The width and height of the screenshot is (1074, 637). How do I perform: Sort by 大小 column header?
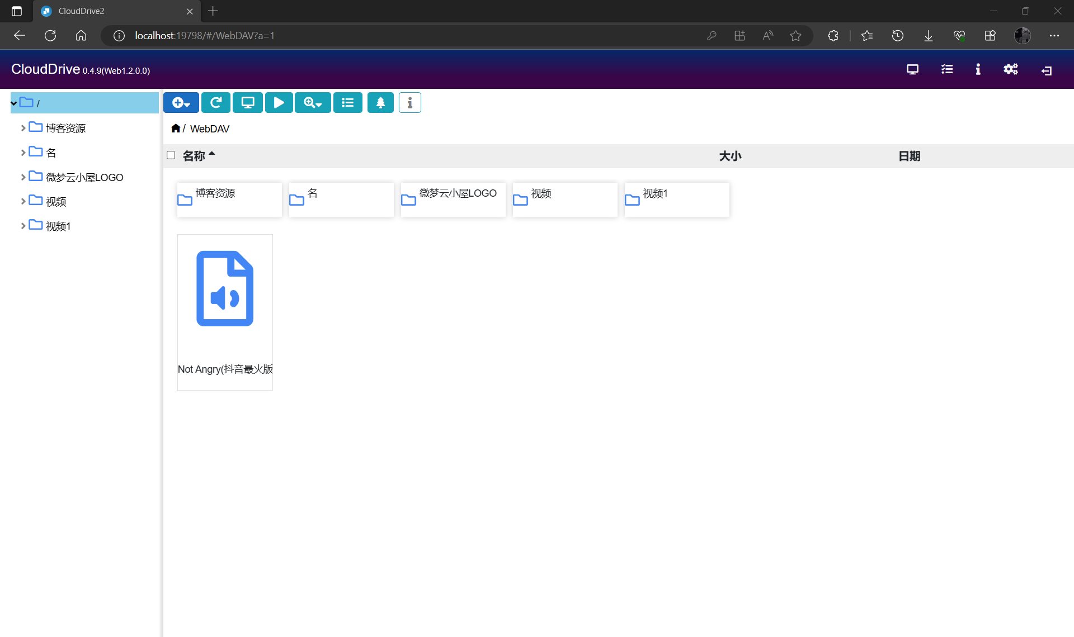(x=730, y=156)
